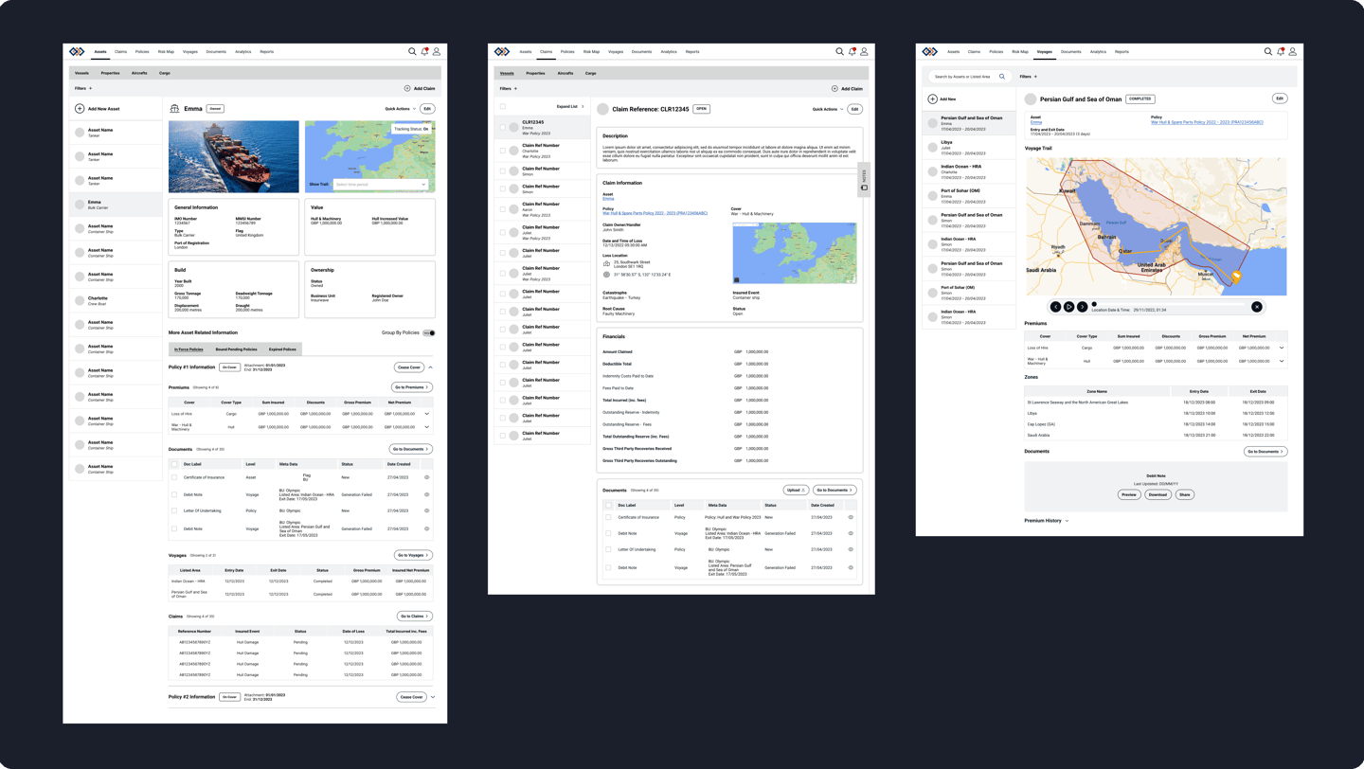Viewport: 1364px width, 769px height.
Task: Open the Risk Map menu in Assets window
Action: point(166,52)
